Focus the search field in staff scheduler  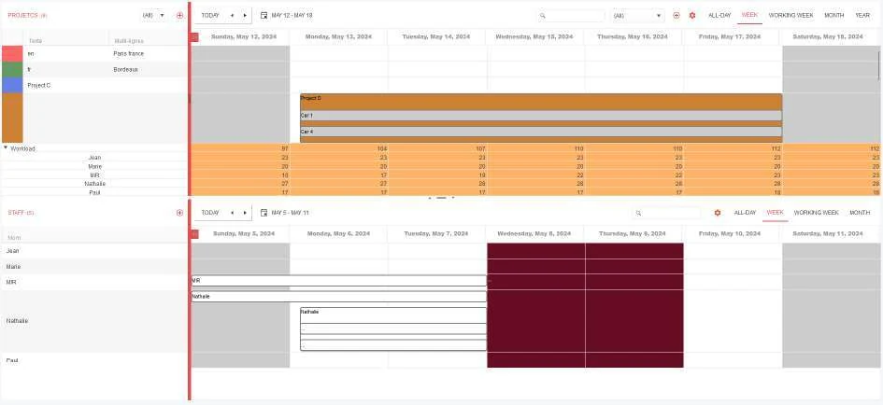[x=667, y=213]
